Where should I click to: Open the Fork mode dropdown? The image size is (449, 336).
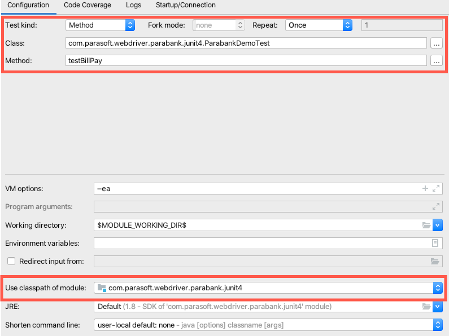point(219,25)
